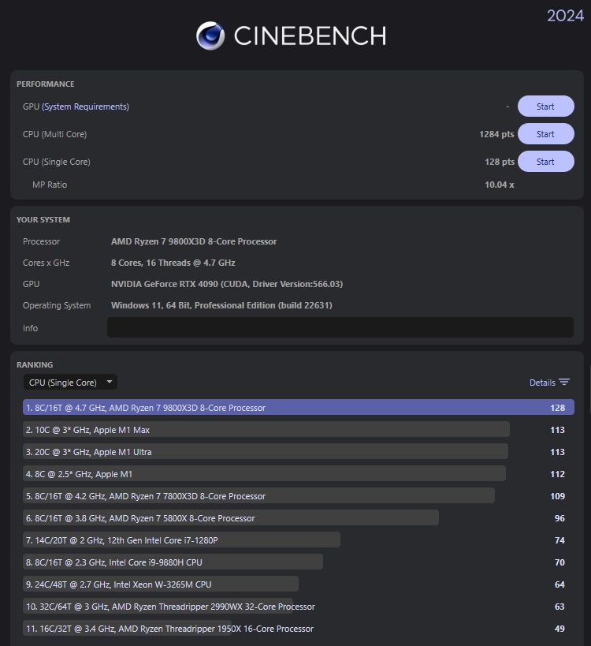
Task: Select the Ryzen 7 9800X3D ranking row
Action: click(299, 408)
